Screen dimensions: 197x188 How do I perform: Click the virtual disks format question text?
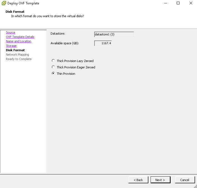click(x=48, y=16)
